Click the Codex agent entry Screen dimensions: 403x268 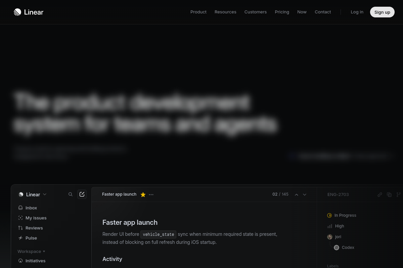click(344, 248)
